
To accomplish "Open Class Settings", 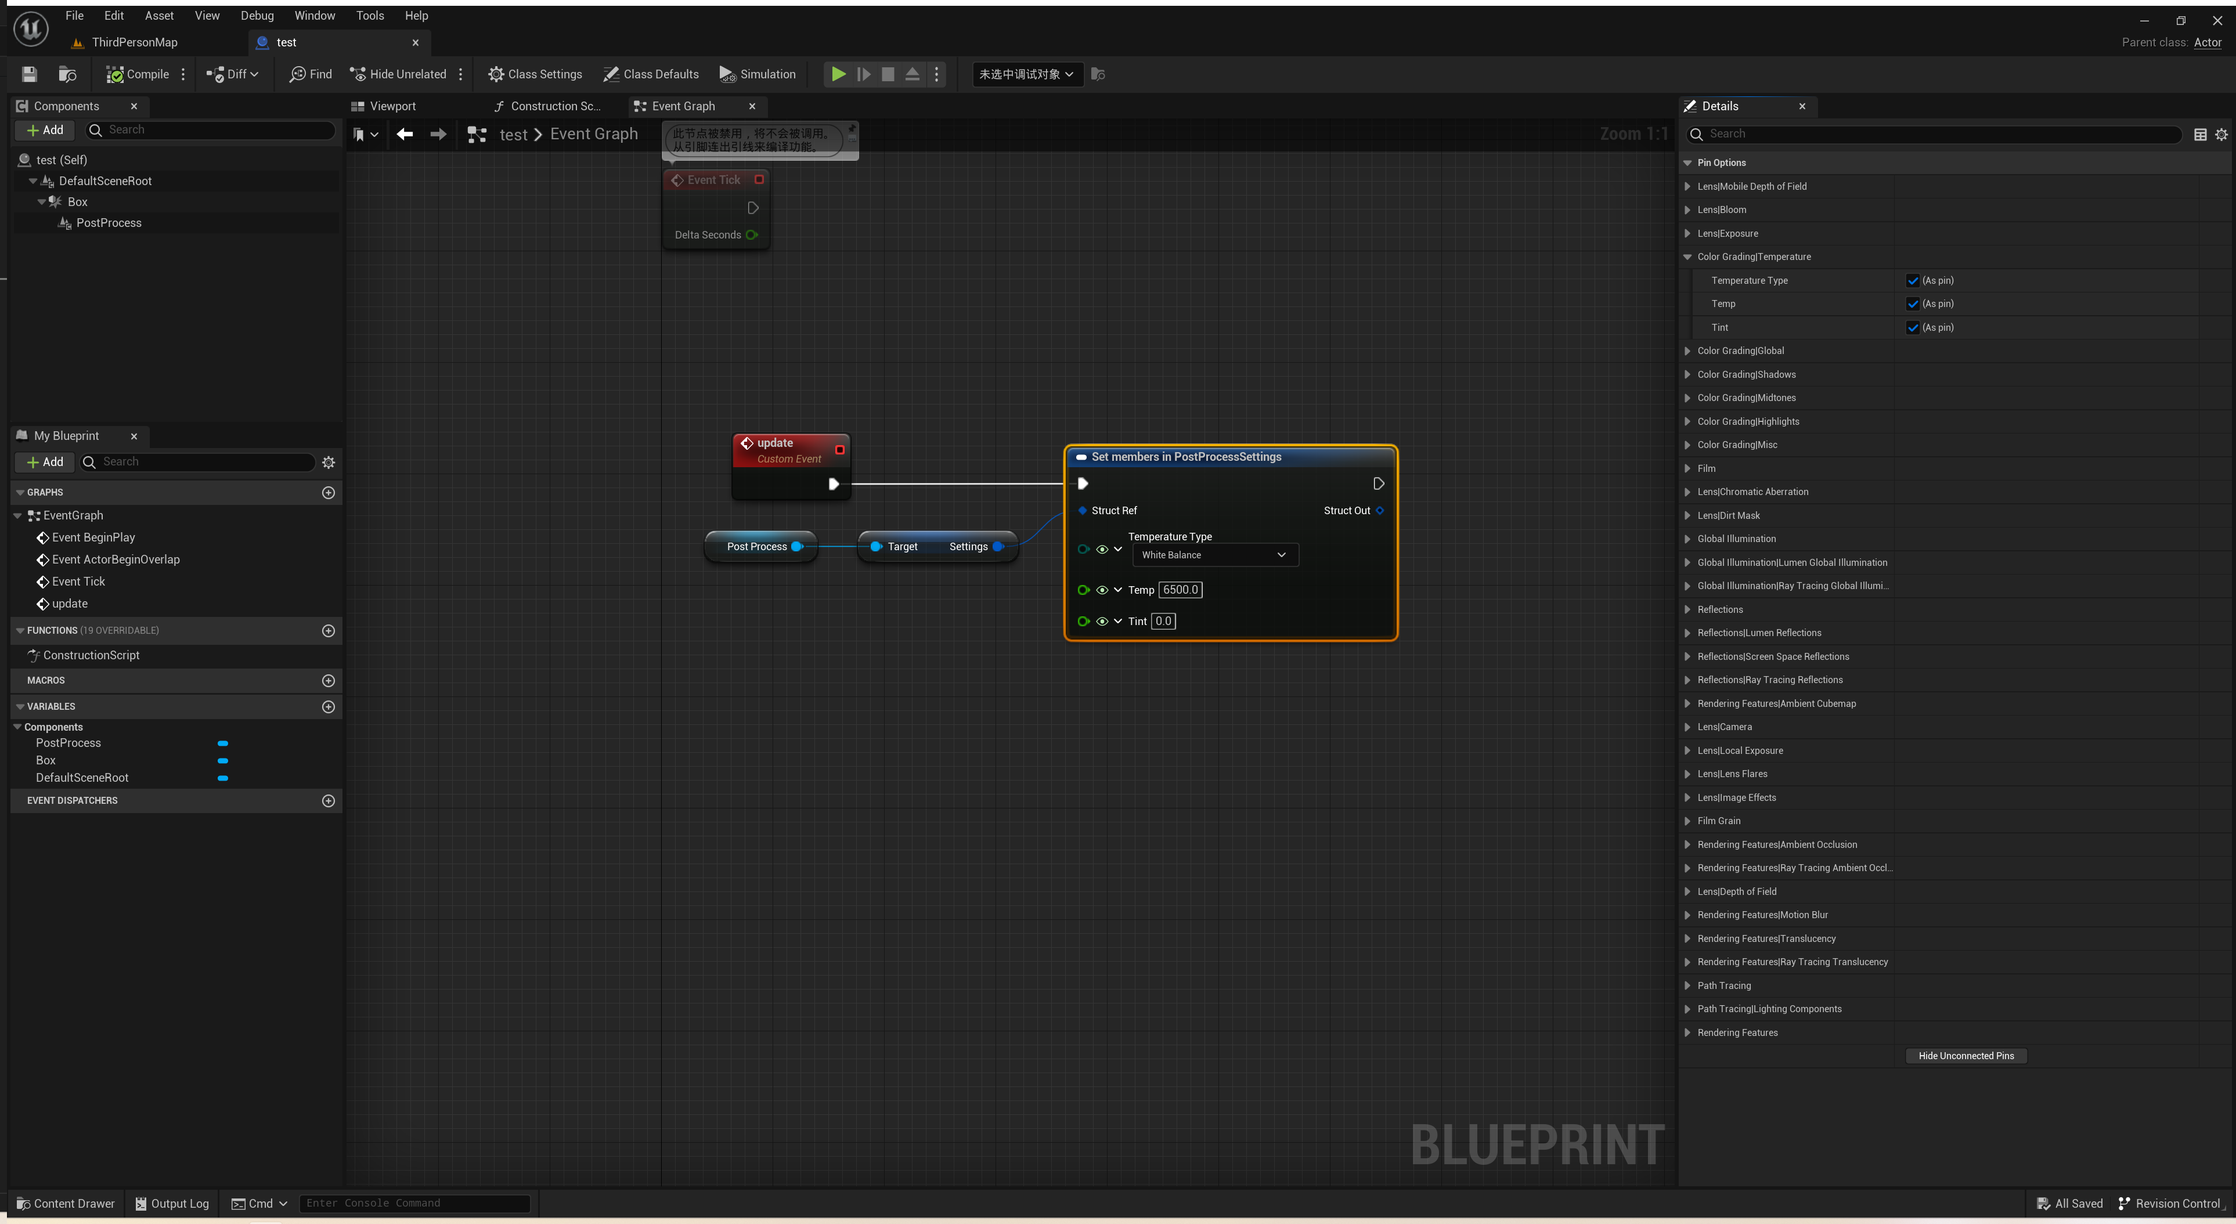I will click(535, 74).
